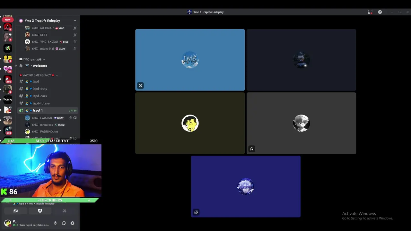Image resolution: width=411 pixels, height=231 pixels.
Task: Click the muted mic icon beside antony lhaj
Action: tap(75, 49)
